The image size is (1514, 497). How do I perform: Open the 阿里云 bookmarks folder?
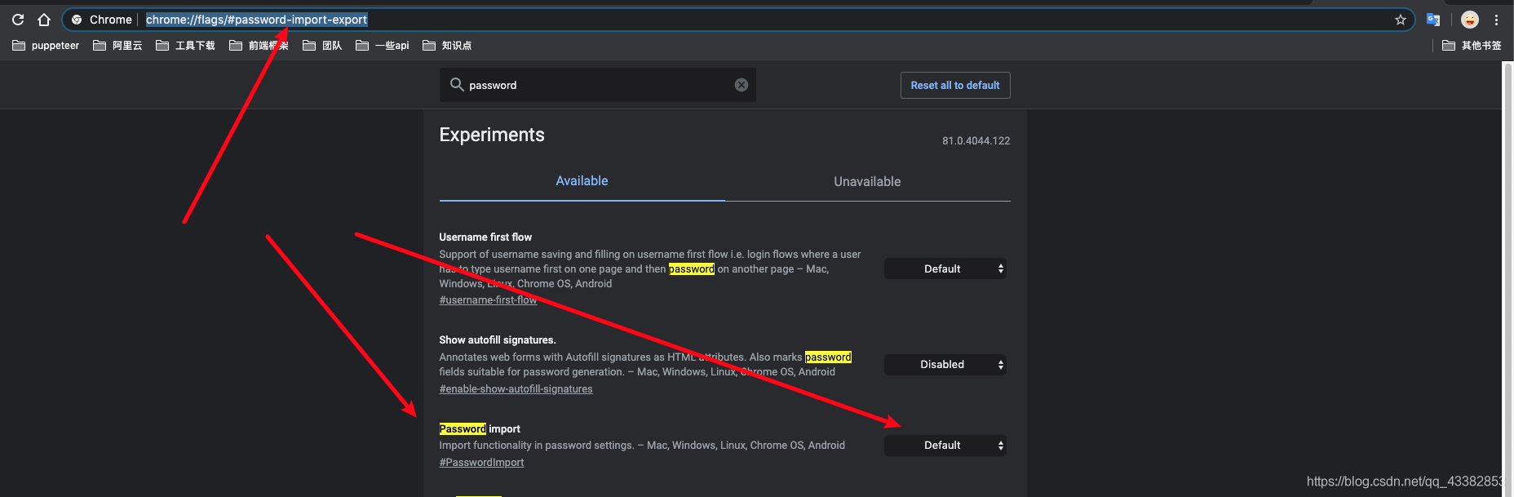[x=118, y=46]
